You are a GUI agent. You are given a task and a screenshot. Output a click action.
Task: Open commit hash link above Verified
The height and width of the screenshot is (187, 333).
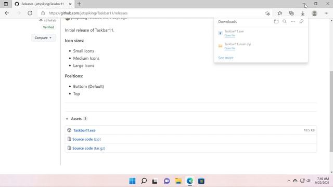coord(50,20)
